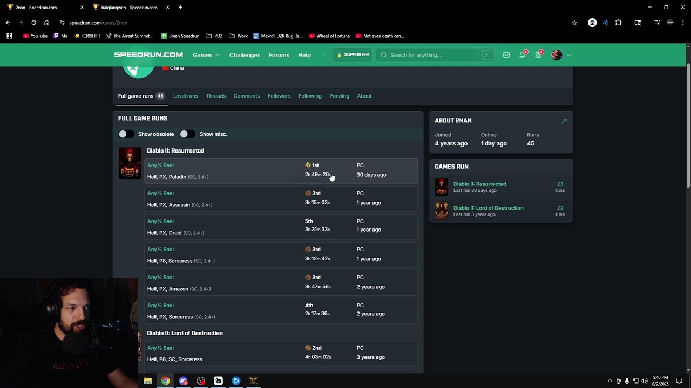The height and width of the screenshot is (388, 691).
Task: Go back in browser history
Action: [x=8, y=23]
